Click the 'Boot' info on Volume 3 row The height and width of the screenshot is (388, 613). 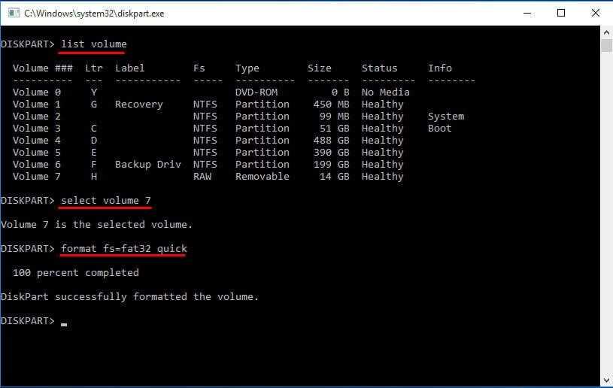[x=439, y=129]
